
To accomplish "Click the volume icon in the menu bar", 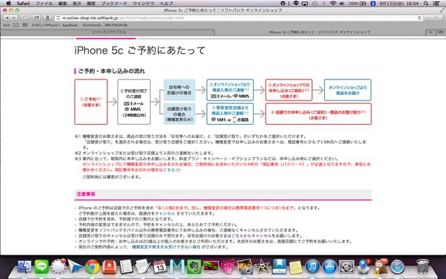I will click(x=341, y=3).
